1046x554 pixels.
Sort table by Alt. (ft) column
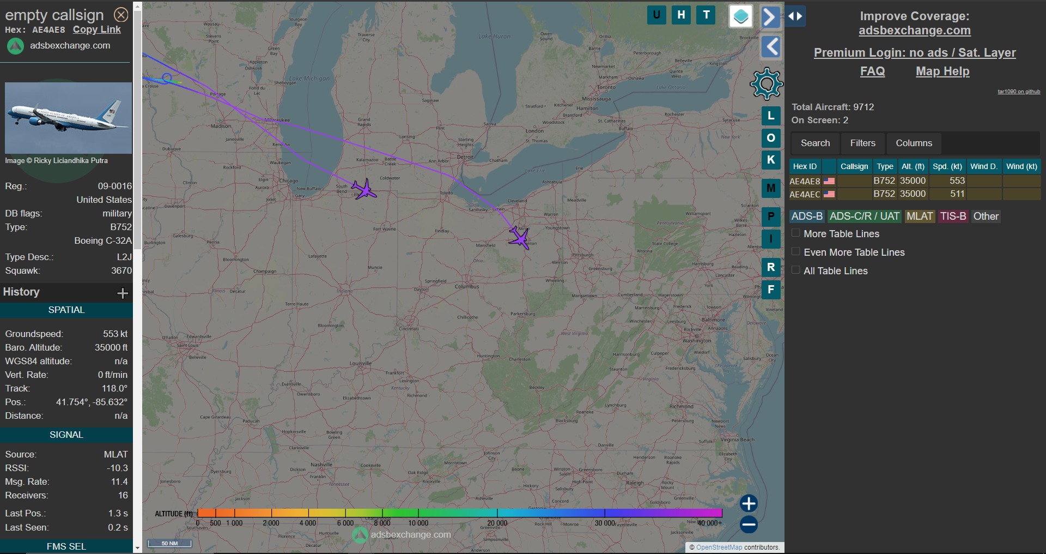click(913, 166)
